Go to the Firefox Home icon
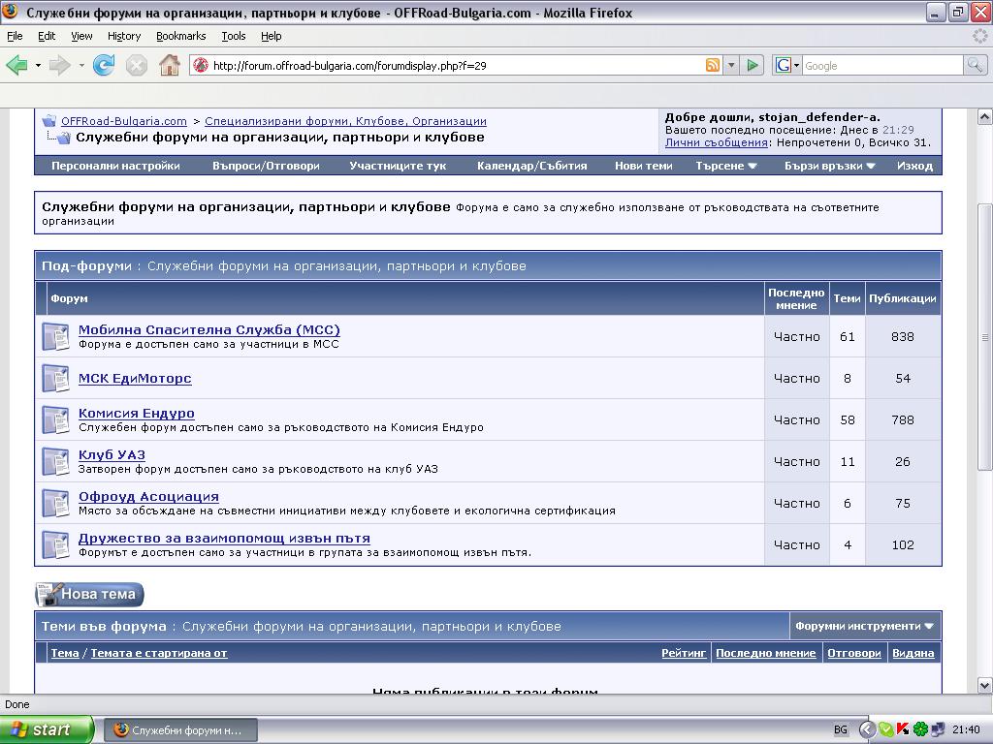 (170, 65)
